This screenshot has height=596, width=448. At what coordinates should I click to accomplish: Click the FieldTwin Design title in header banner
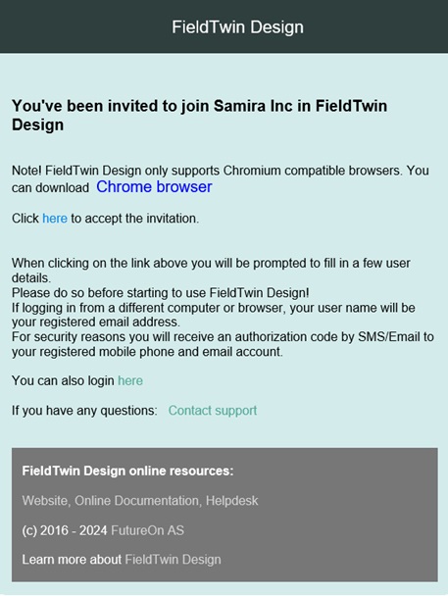click(237, 27)
